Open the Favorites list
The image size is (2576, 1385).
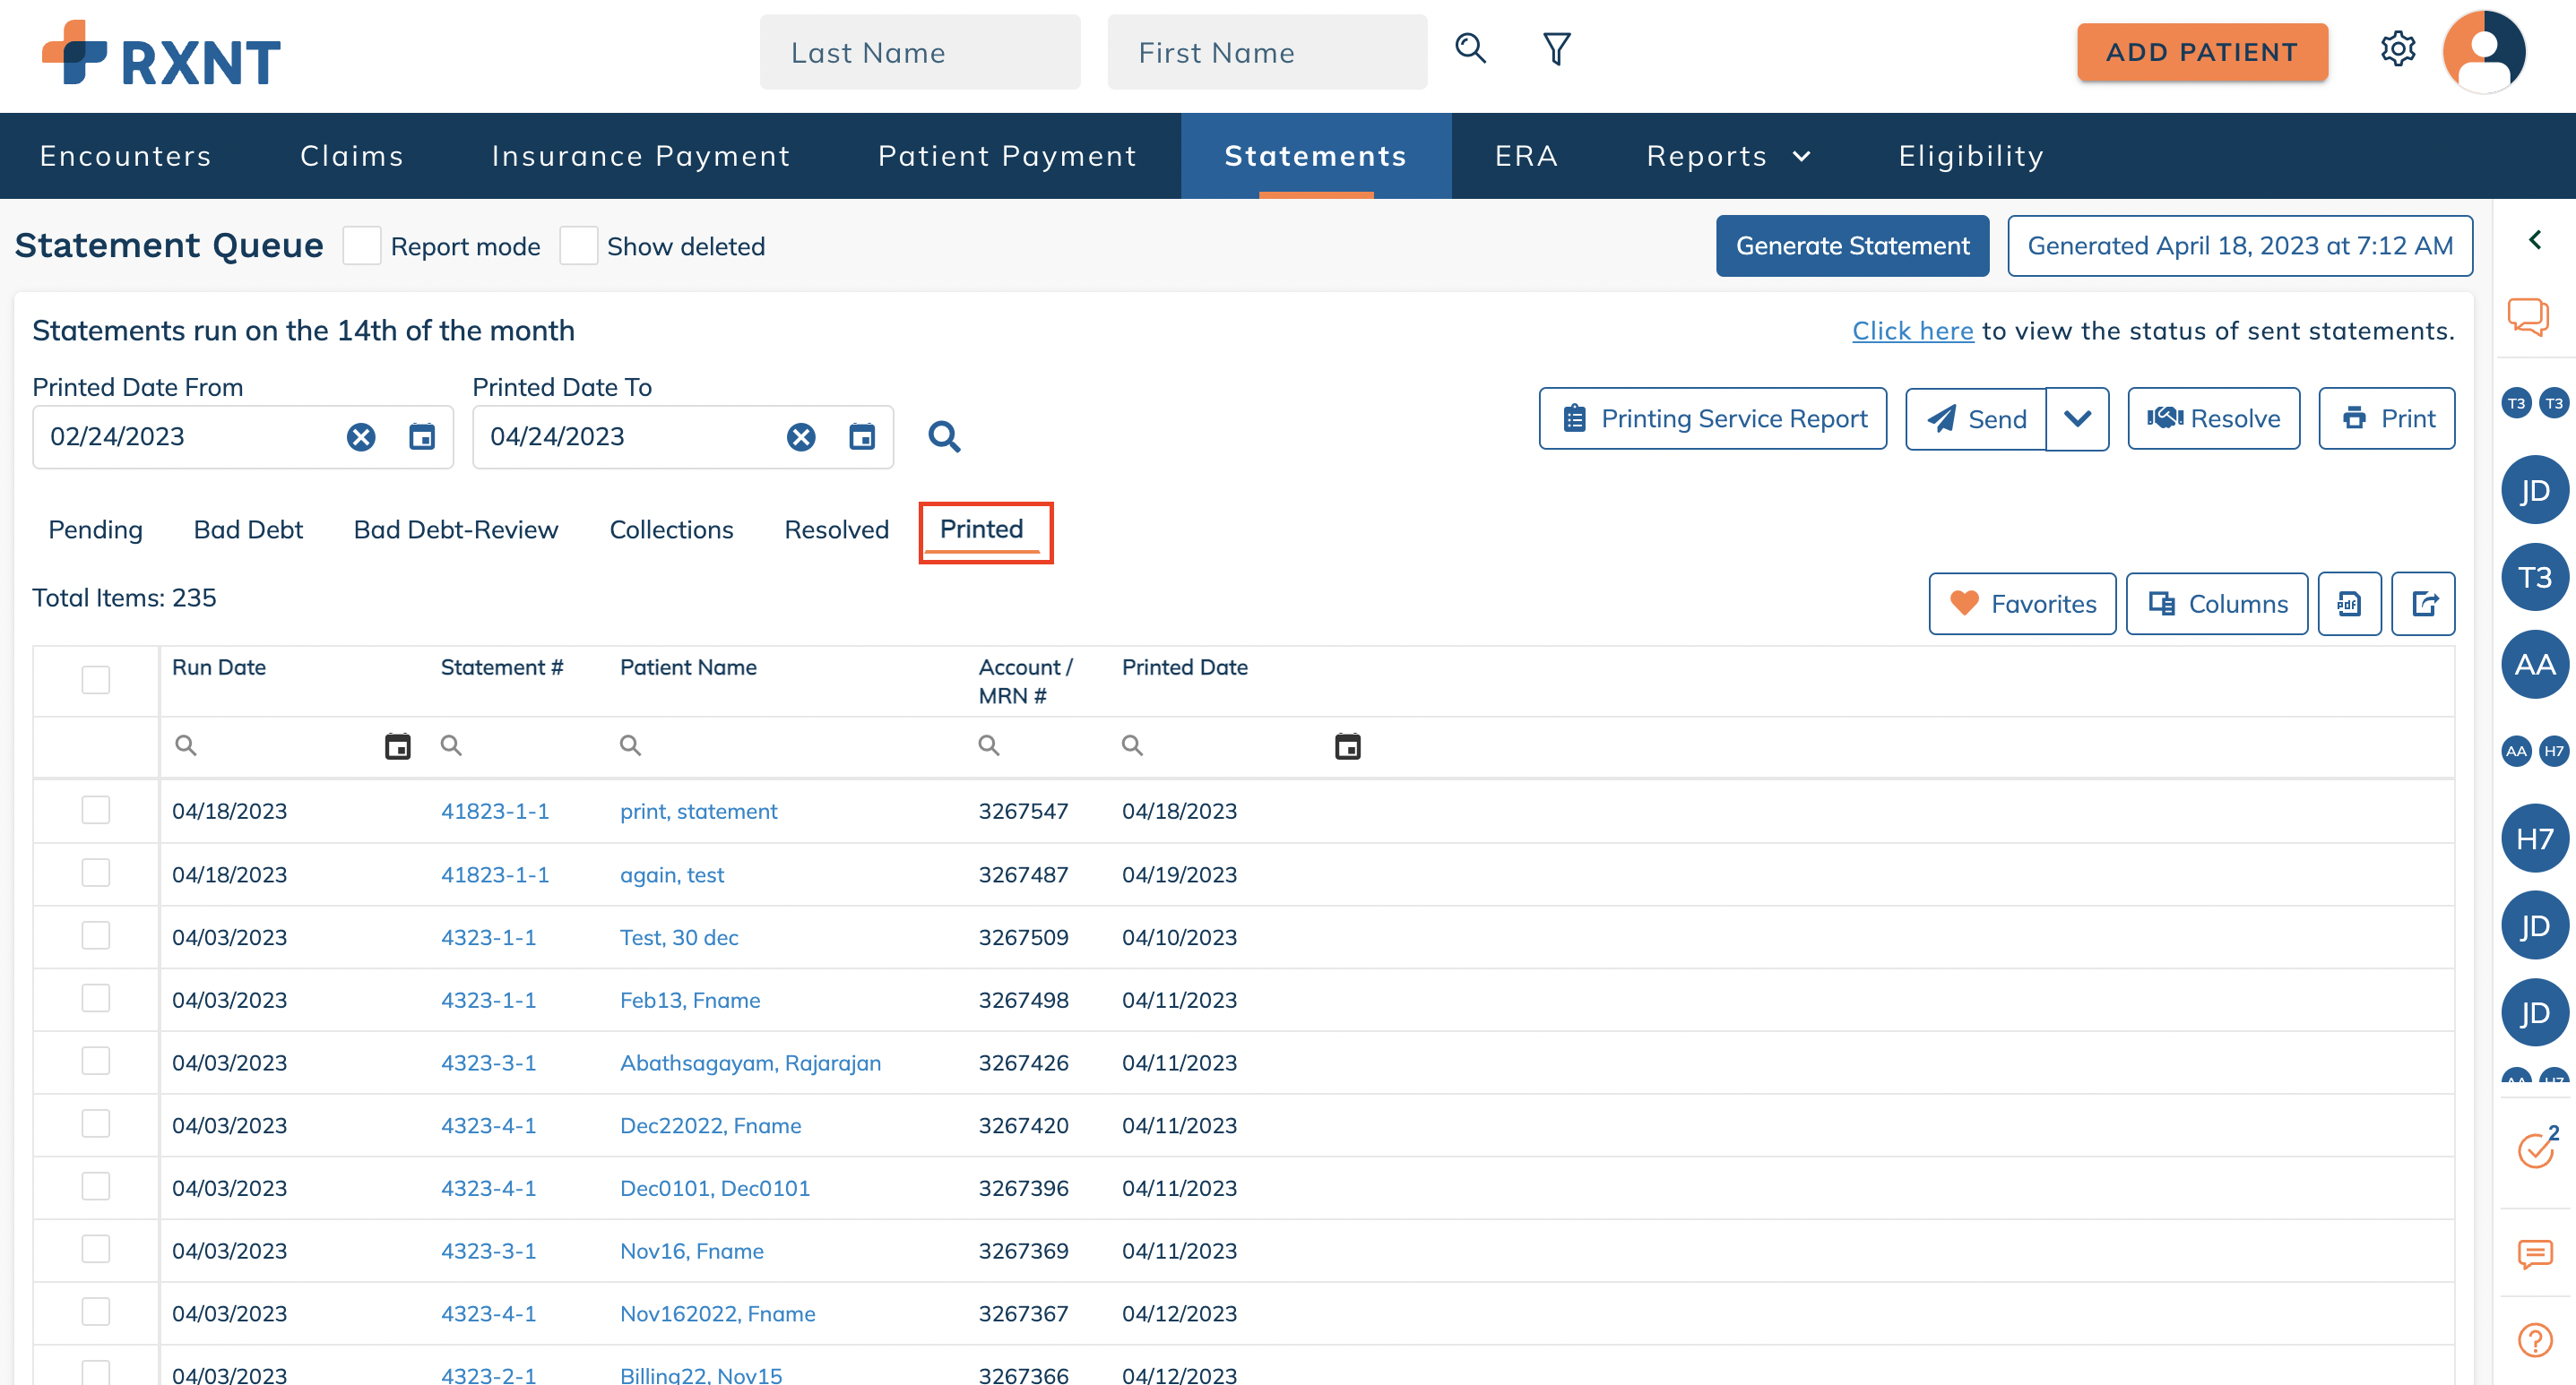point(2022,604)
